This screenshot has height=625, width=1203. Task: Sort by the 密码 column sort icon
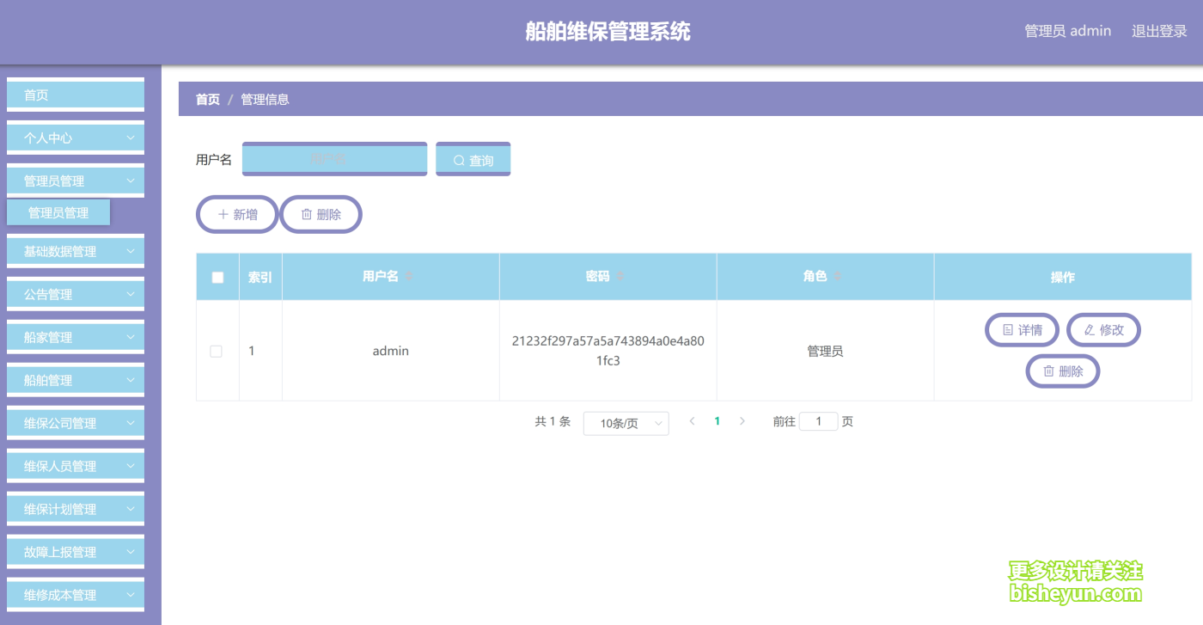(620, 276)
